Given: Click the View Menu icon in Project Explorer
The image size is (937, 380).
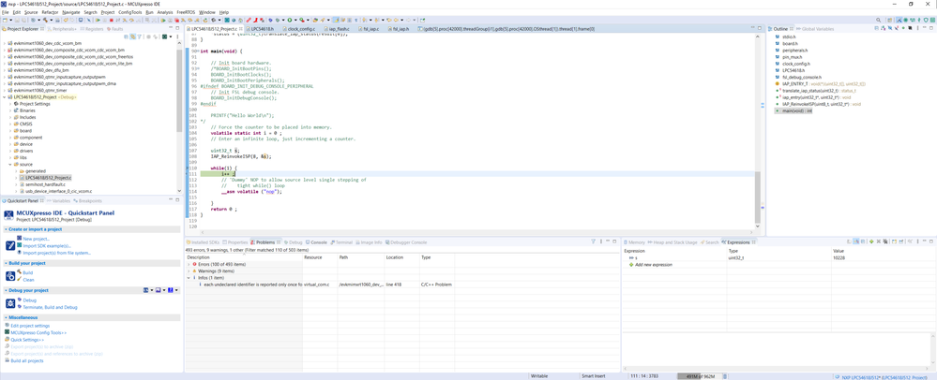Looking at the screenshot, I should (177, 37).
